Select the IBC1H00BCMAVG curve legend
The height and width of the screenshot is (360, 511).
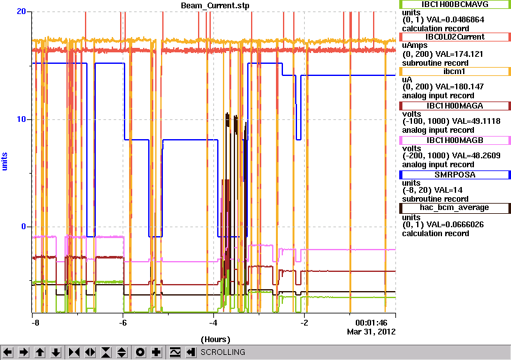click(x=455, y=4)
